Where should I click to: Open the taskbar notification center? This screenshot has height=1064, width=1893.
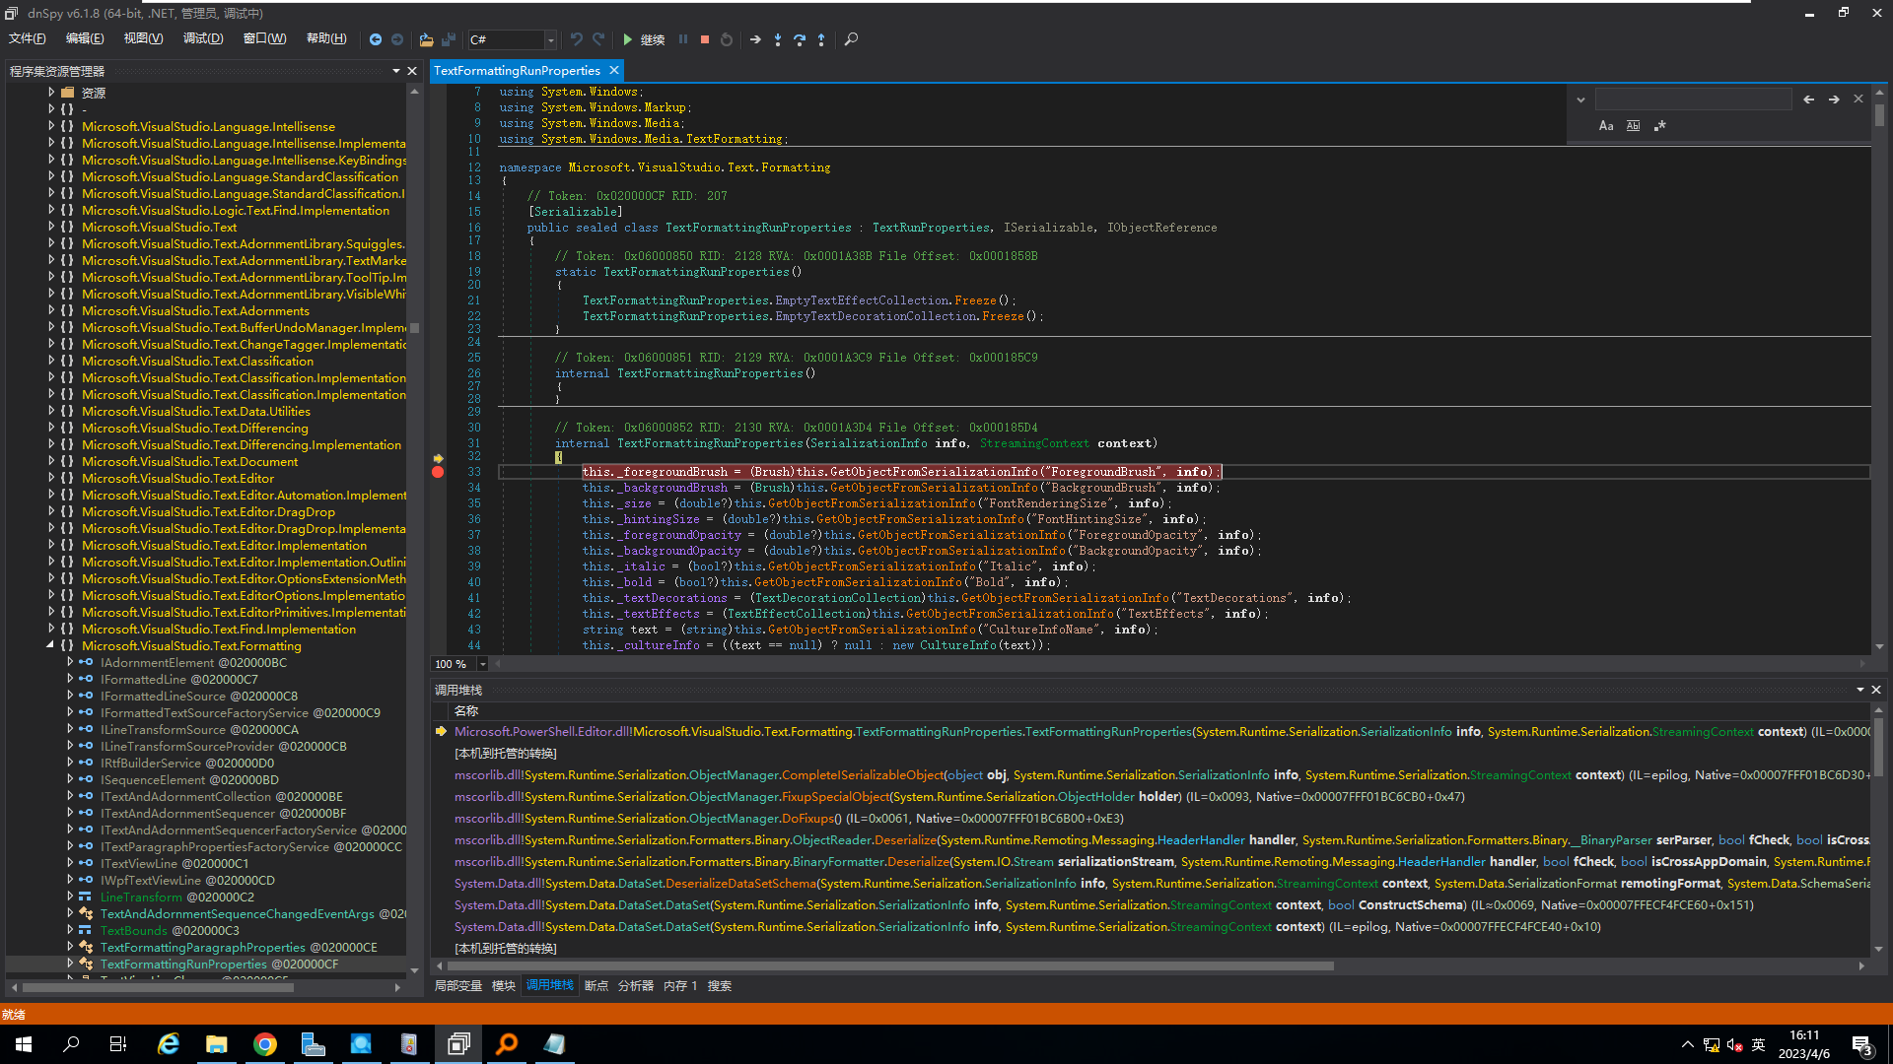(x=1862, y=1045)
